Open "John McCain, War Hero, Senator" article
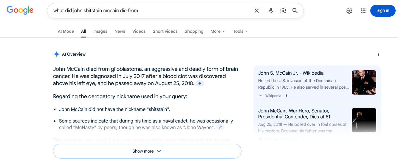The width and height of the screenshot is (398, 163). pyautogui.click(x=294, y=114)
